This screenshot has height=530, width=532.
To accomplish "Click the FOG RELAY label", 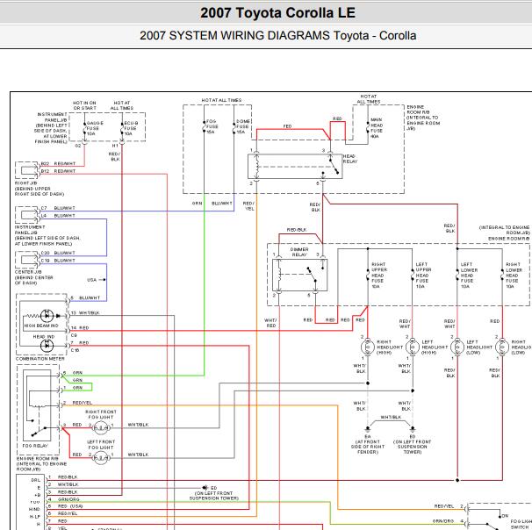I will tap(35, 446).
